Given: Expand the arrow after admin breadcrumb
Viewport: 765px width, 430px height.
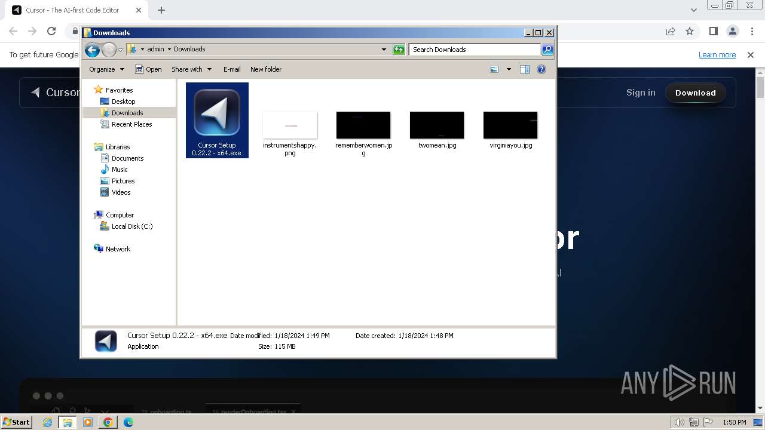Looking at the screenshot, I should 169,50.
